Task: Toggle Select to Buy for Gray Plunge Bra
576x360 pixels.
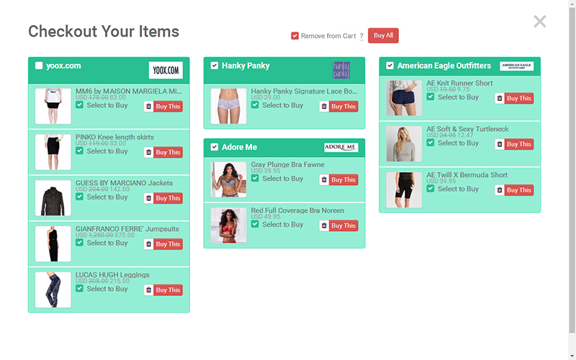Action: coord(255,179)
